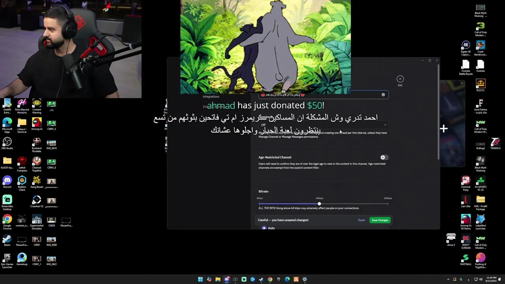Select Fortnite Battle Royale file icon
Screen dimensions: 505x284
point(466,67)
